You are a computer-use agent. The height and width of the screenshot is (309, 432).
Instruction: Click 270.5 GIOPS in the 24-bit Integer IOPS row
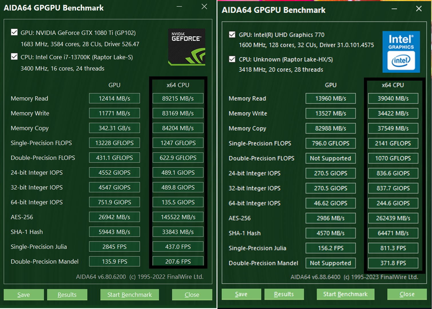tap(331, 173)
